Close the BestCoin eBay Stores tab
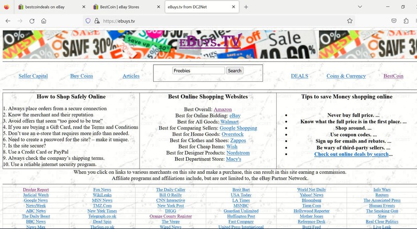The image size is (417, 229). pyautogui.click(x=158, y=7)
